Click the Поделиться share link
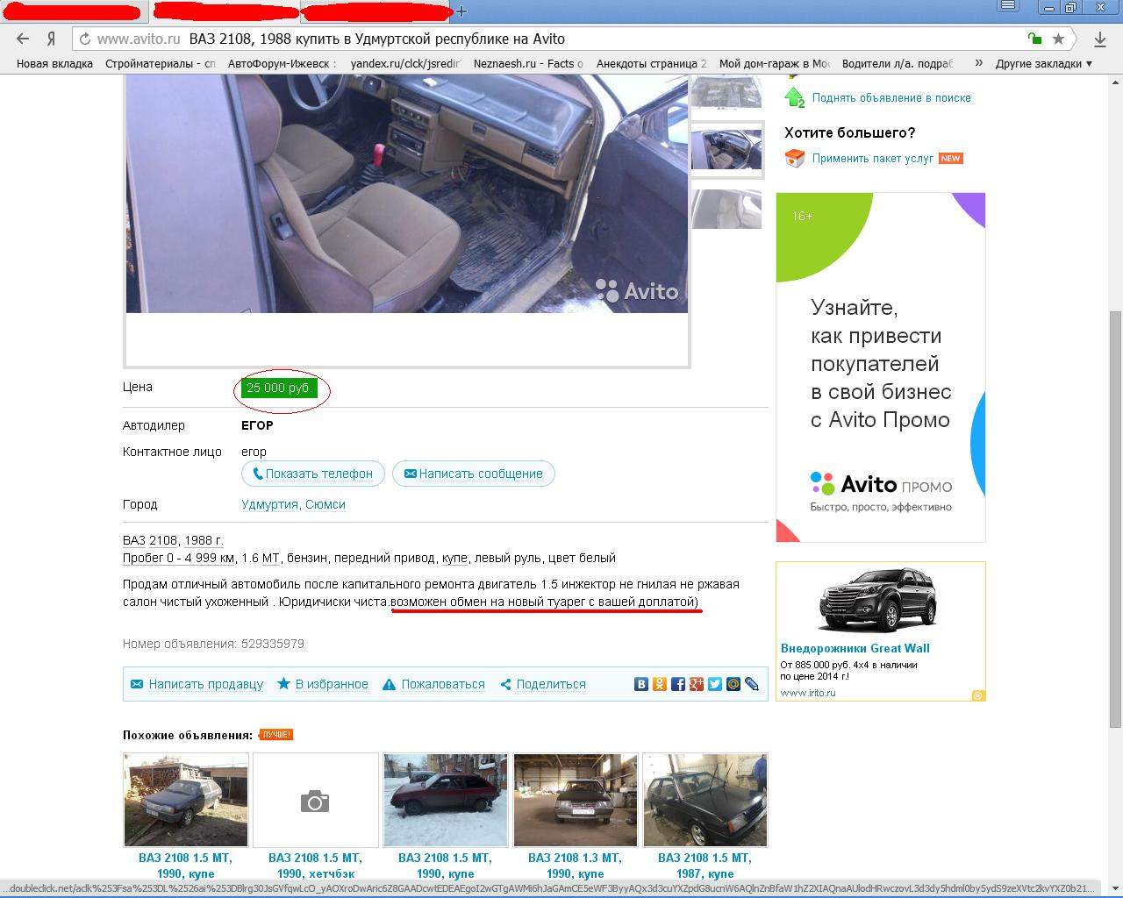1123x898 pixels. 551,684
